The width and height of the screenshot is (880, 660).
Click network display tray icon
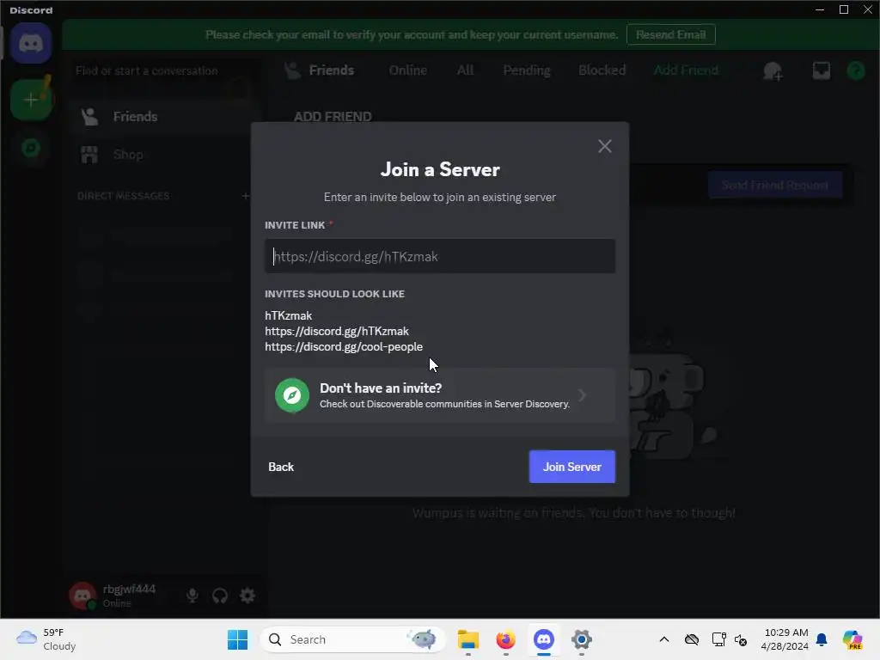point(718,639)
